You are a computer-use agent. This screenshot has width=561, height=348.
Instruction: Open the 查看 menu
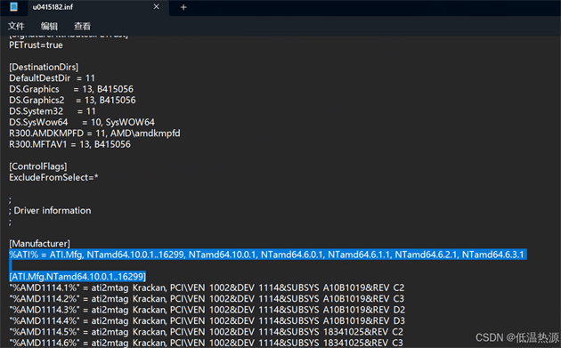pyautogui.click(x=82, y=26)
